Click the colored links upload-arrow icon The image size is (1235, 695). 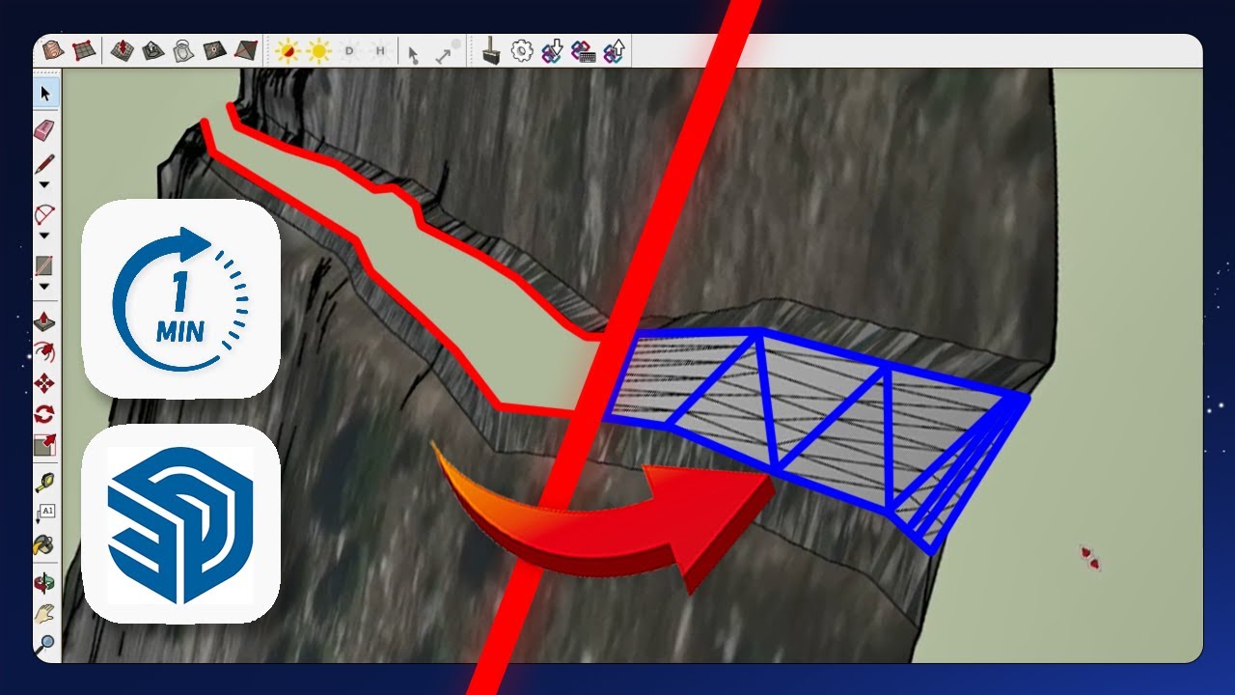click(x=614, y=51)
